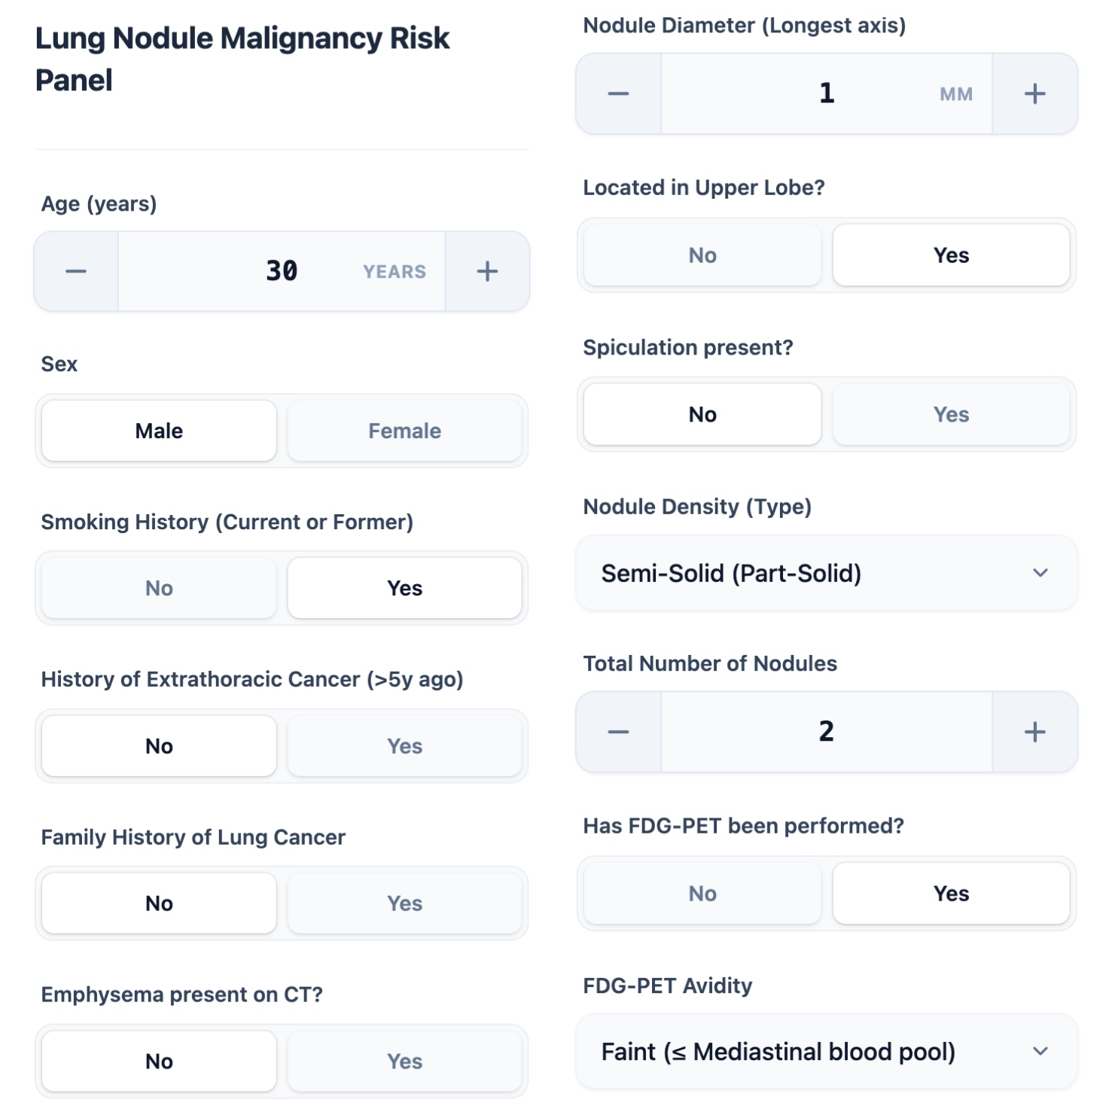Increase age with the plus icon
The image size is (1106, 1106).
487,271
